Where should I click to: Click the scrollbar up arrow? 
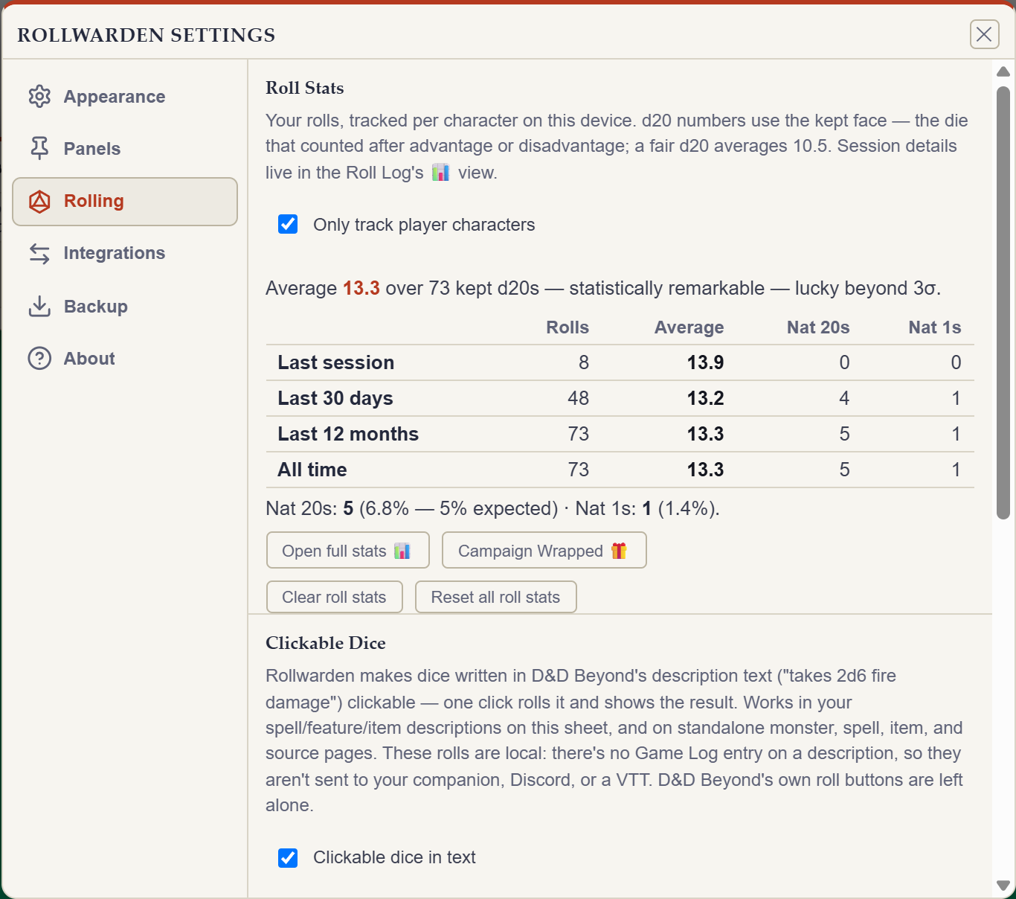click(1003, 71)
